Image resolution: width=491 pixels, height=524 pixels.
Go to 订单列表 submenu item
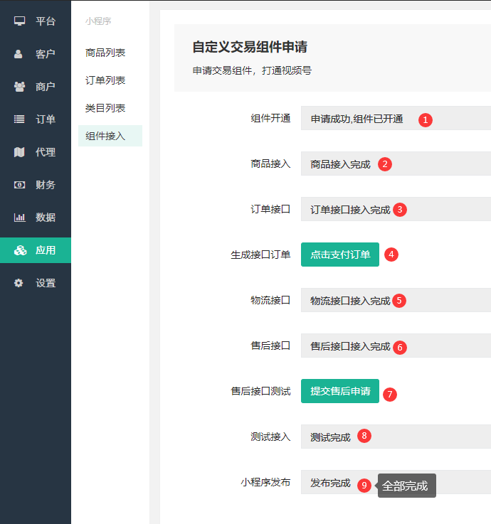click(105, 80)
